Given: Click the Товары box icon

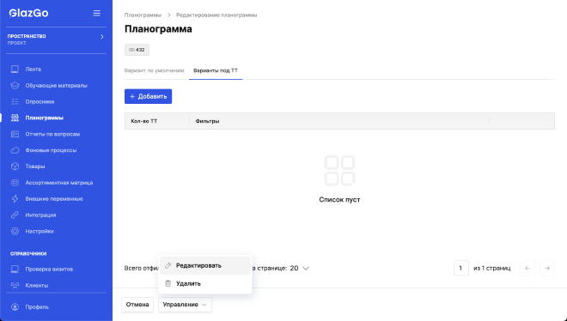Looking at the screenshot, I should coord(15,167).
